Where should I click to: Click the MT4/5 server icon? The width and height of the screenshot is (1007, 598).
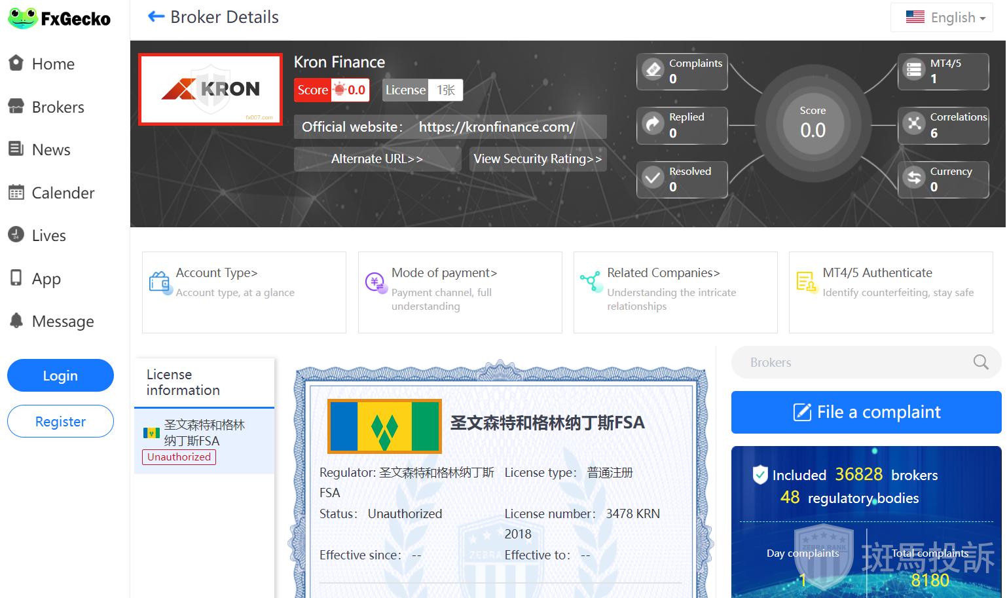[x=913, y=69]
